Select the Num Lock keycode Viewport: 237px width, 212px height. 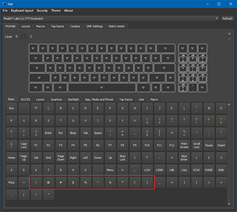pyautogui.click(x=123, y=157)
